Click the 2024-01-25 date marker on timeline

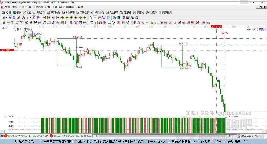(x=216, y=27)
